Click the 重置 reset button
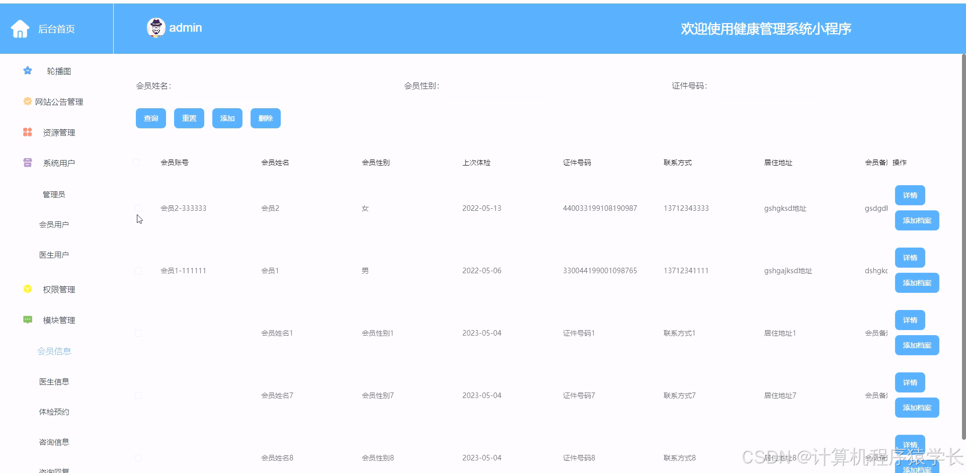966x473 pixels. [x=189, y=118]
